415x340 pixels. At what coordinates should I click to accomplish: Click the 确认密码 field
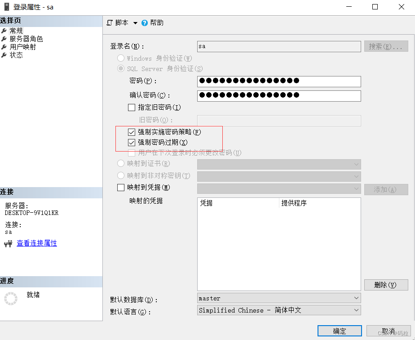[279, 96]
